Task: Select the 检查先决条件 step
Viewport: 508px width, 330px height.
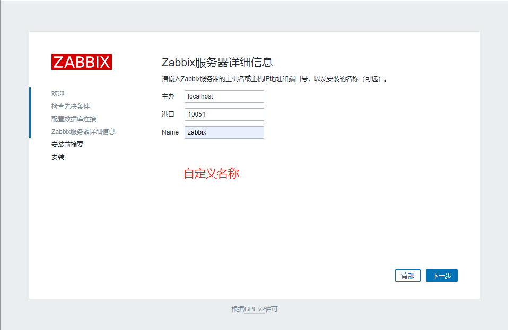Action: [x=71, y=106]
